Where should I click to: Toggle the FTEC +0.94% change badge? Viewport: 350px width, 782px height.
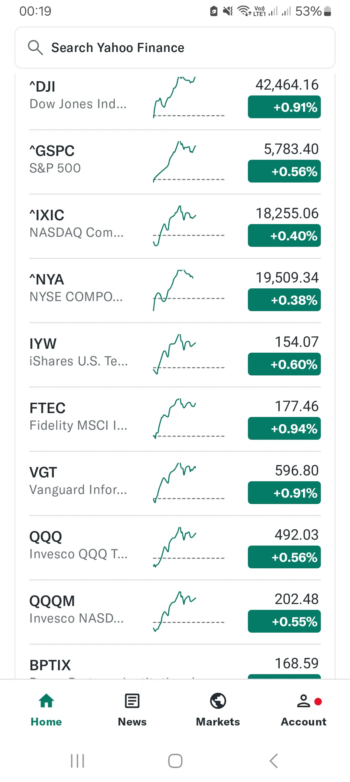pos(284,428)
